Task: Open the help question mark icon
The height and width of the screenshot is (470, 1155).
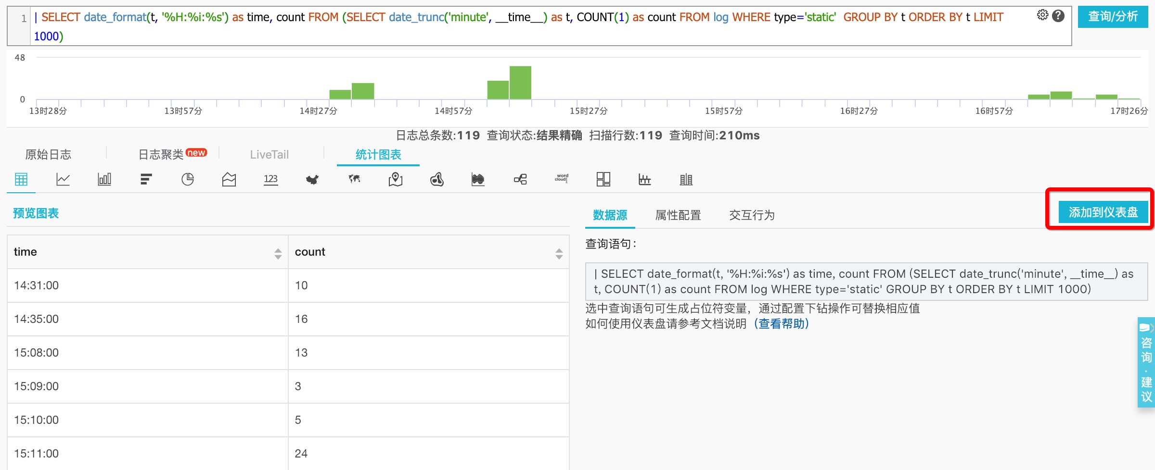Action: (1058, 16)
